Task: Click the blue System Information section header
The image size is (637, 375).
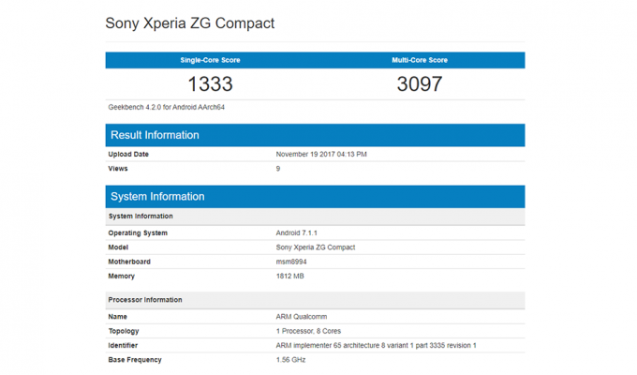Action: (316, 197)
